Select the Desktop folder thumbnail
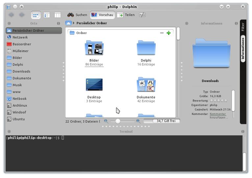This screenshot has height=178, width=252. [x=94, y=84]
